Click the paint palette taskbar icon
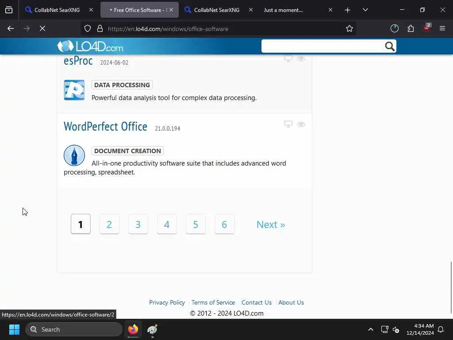Image resolution: width=453 pixels, height=340 pixels. click(x=152, y=329)
